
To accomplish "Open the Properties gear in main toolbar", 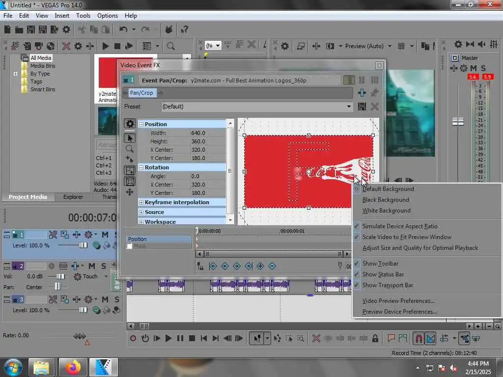I will pyautogui.click(x=66, y=30).
